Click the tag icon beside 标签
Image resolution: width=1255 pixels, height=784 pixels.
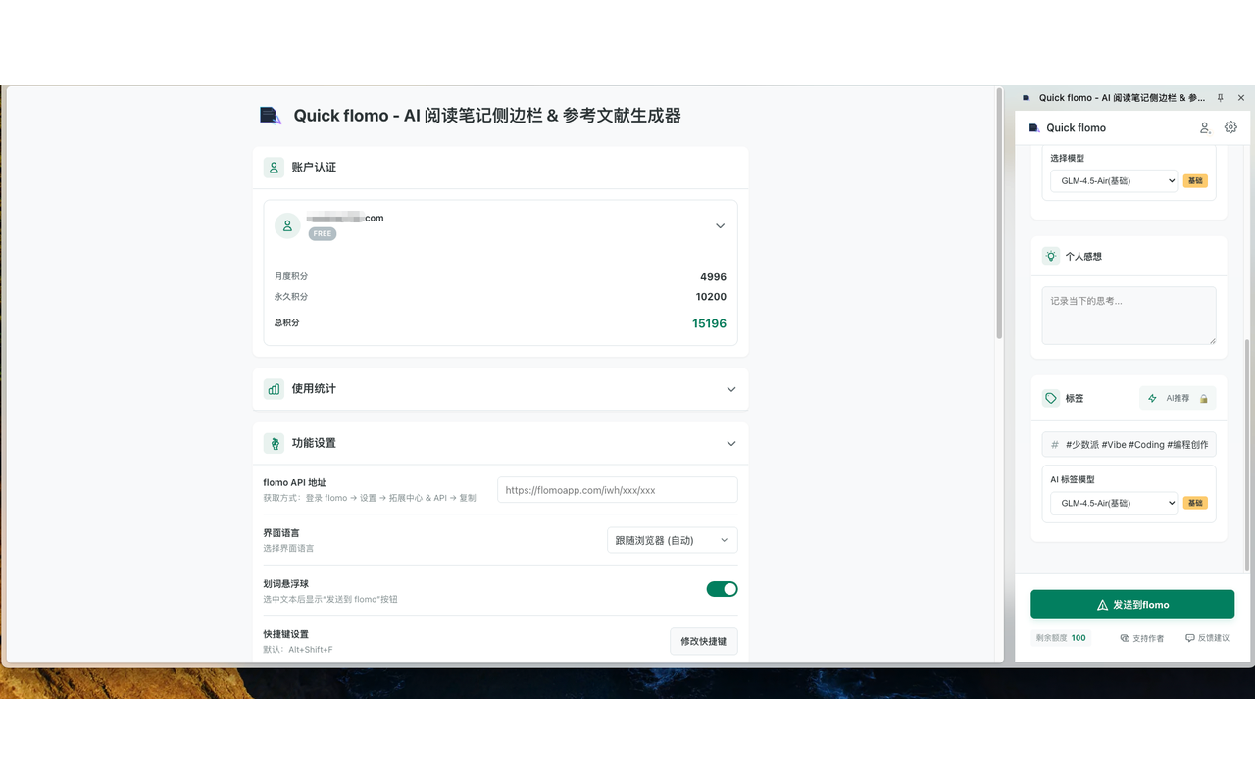tap(1051, 398)
